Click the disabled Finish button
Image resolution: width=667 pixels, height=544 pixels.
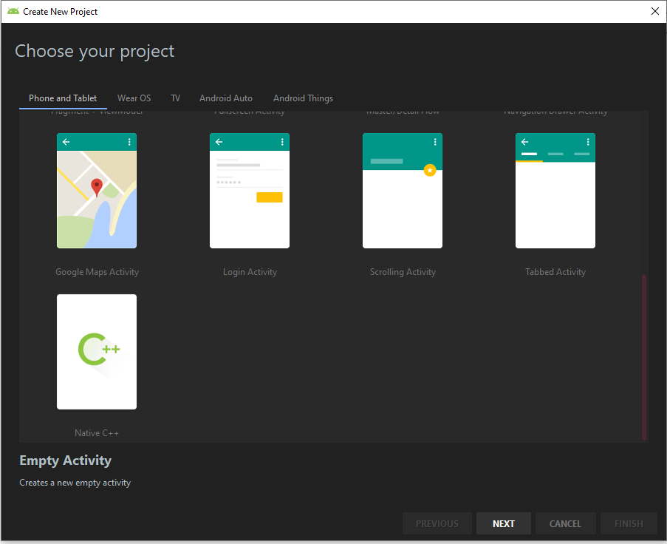tap(629, 523)
